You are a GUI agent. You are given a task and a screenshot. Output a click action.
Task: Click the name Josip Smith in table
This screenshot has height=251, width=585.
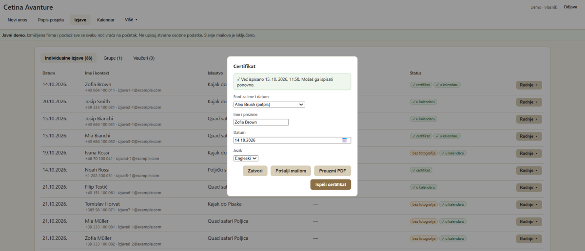(x=97, y=101)
